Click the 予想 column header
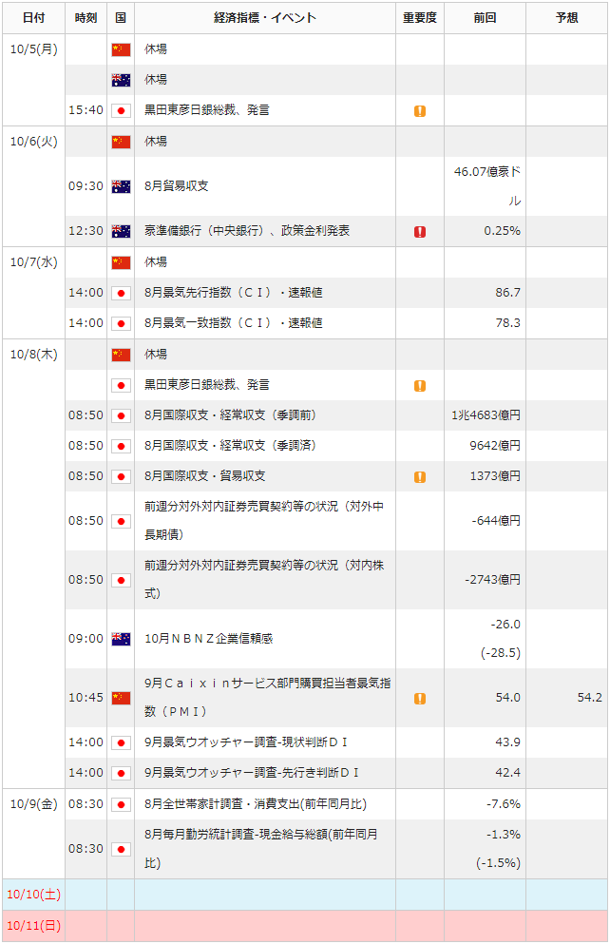The image size is (610, 944). [x=566, y=18]
